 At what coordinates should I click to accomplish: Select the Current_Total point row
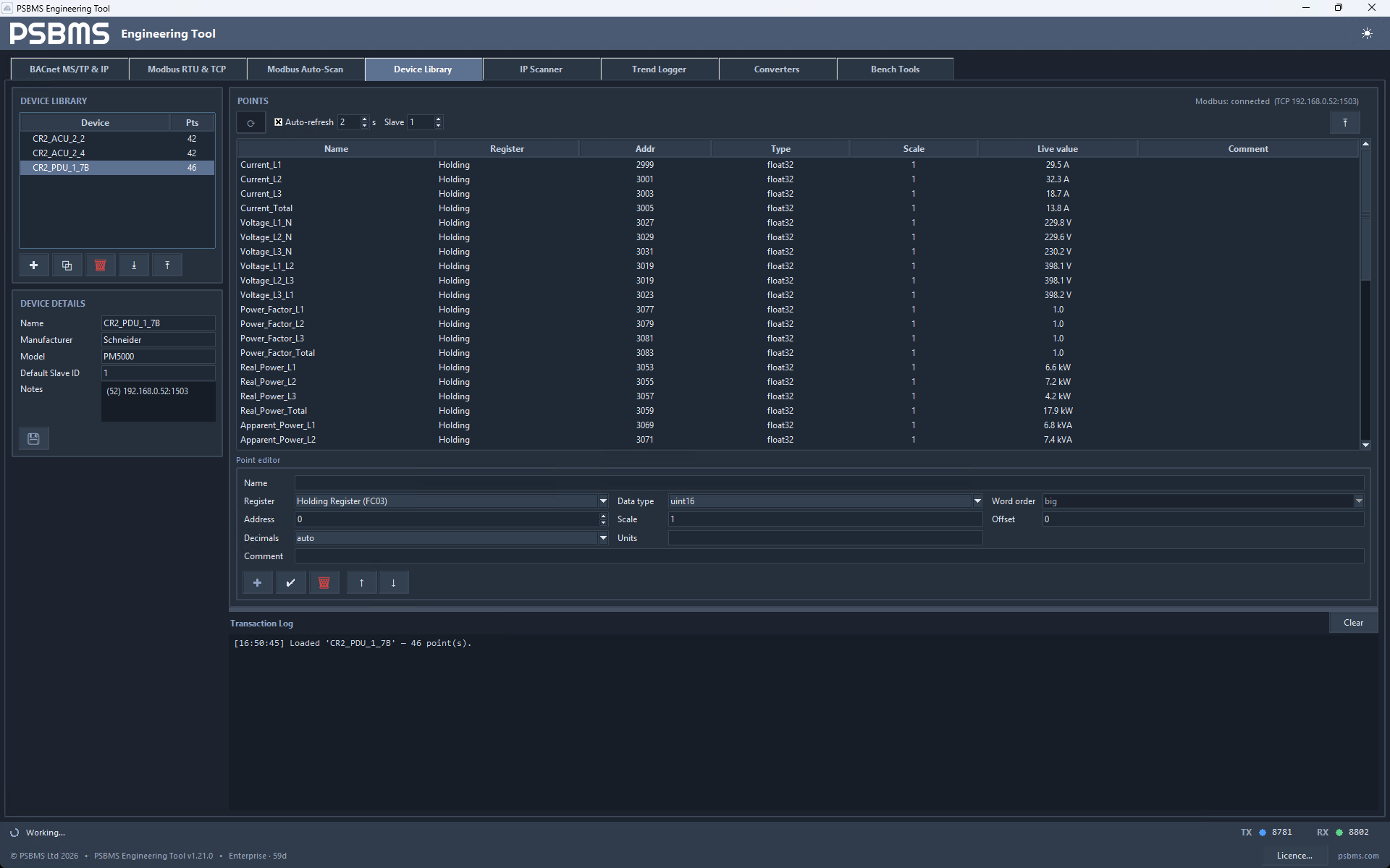click(798, 208)
